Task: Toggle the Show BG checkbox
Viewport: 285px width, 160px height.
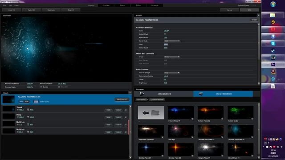Action: coord(59,87)
